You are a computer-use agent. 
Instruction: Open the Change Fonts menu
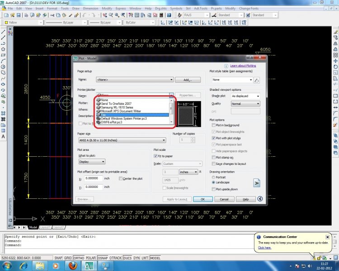point(249,9)
